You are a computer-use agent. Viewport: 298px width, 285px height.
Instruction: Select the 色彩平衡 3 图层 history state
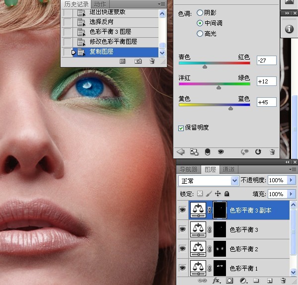[115, 32]
